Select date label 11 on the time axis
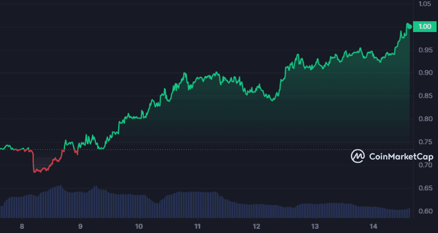Image resolution: width=438 pixels, height=233 pixels. [x=198, y=227]
